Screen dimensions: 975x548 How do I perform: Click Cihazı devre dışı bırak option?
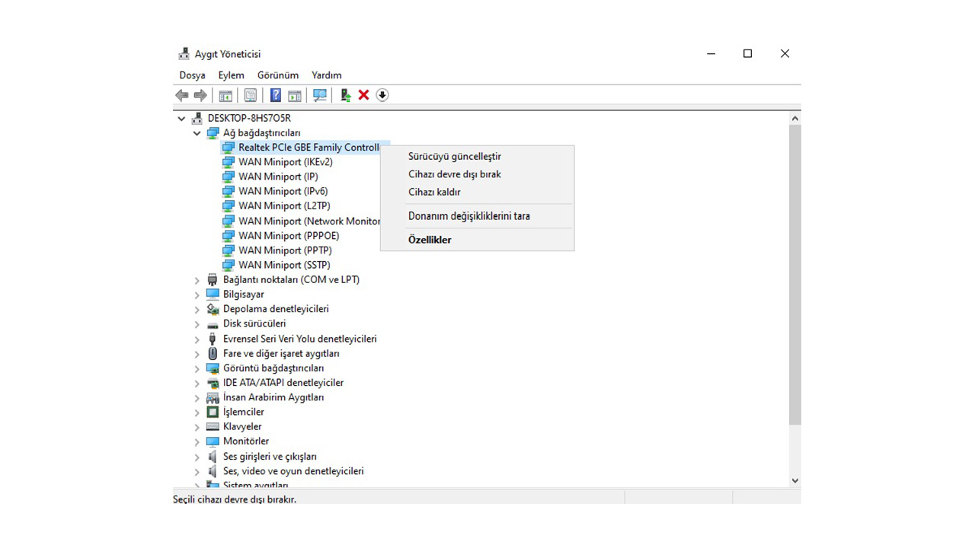[454, 174]
